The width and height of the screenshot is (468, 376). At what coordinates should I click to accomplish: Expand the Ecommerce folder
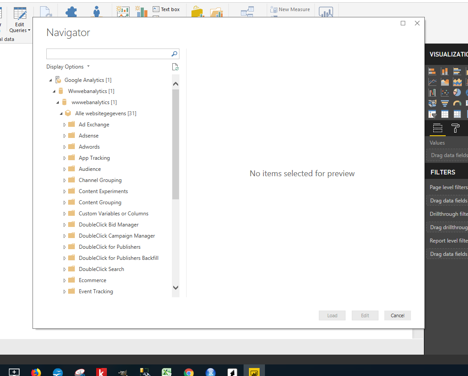(x=65, y=281)
